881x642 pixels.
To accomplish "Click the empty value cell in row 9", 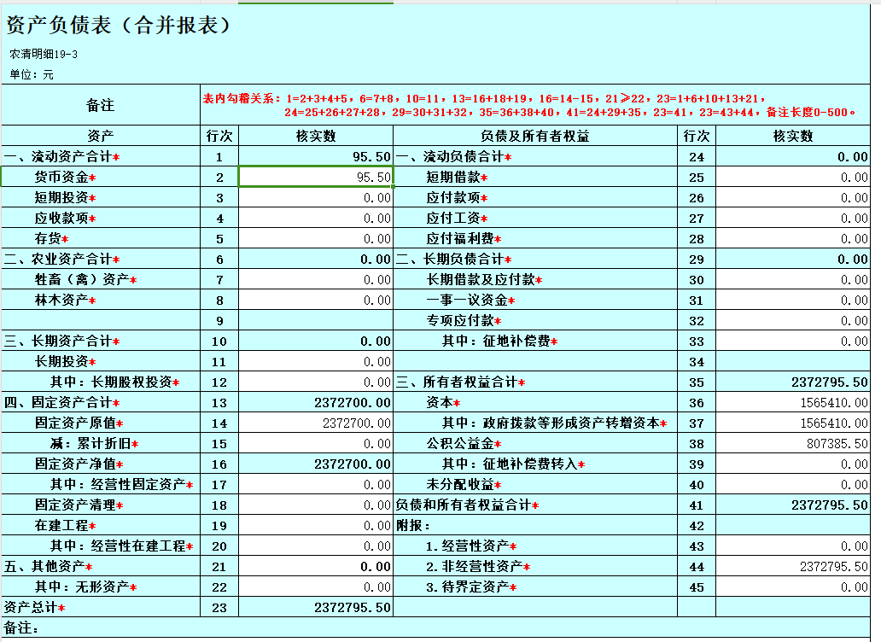I will 316,320.
